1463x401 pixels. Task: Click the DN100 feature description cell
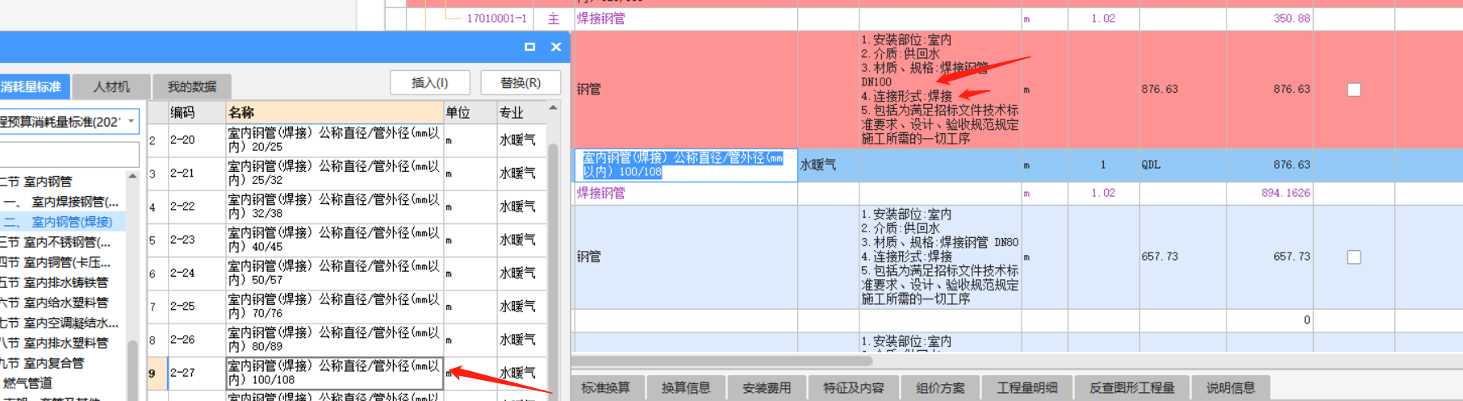tap(940, 89)
